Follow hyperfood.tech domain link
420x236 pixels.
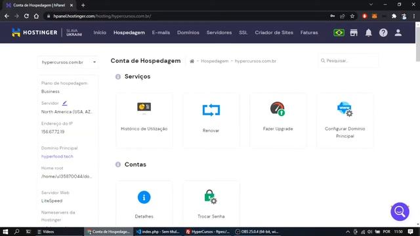click(57, 156)
